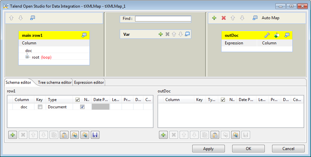This screenshot has height=157, width=311.
Task: Click the outDoc table title
Action: tap(232, 35)
